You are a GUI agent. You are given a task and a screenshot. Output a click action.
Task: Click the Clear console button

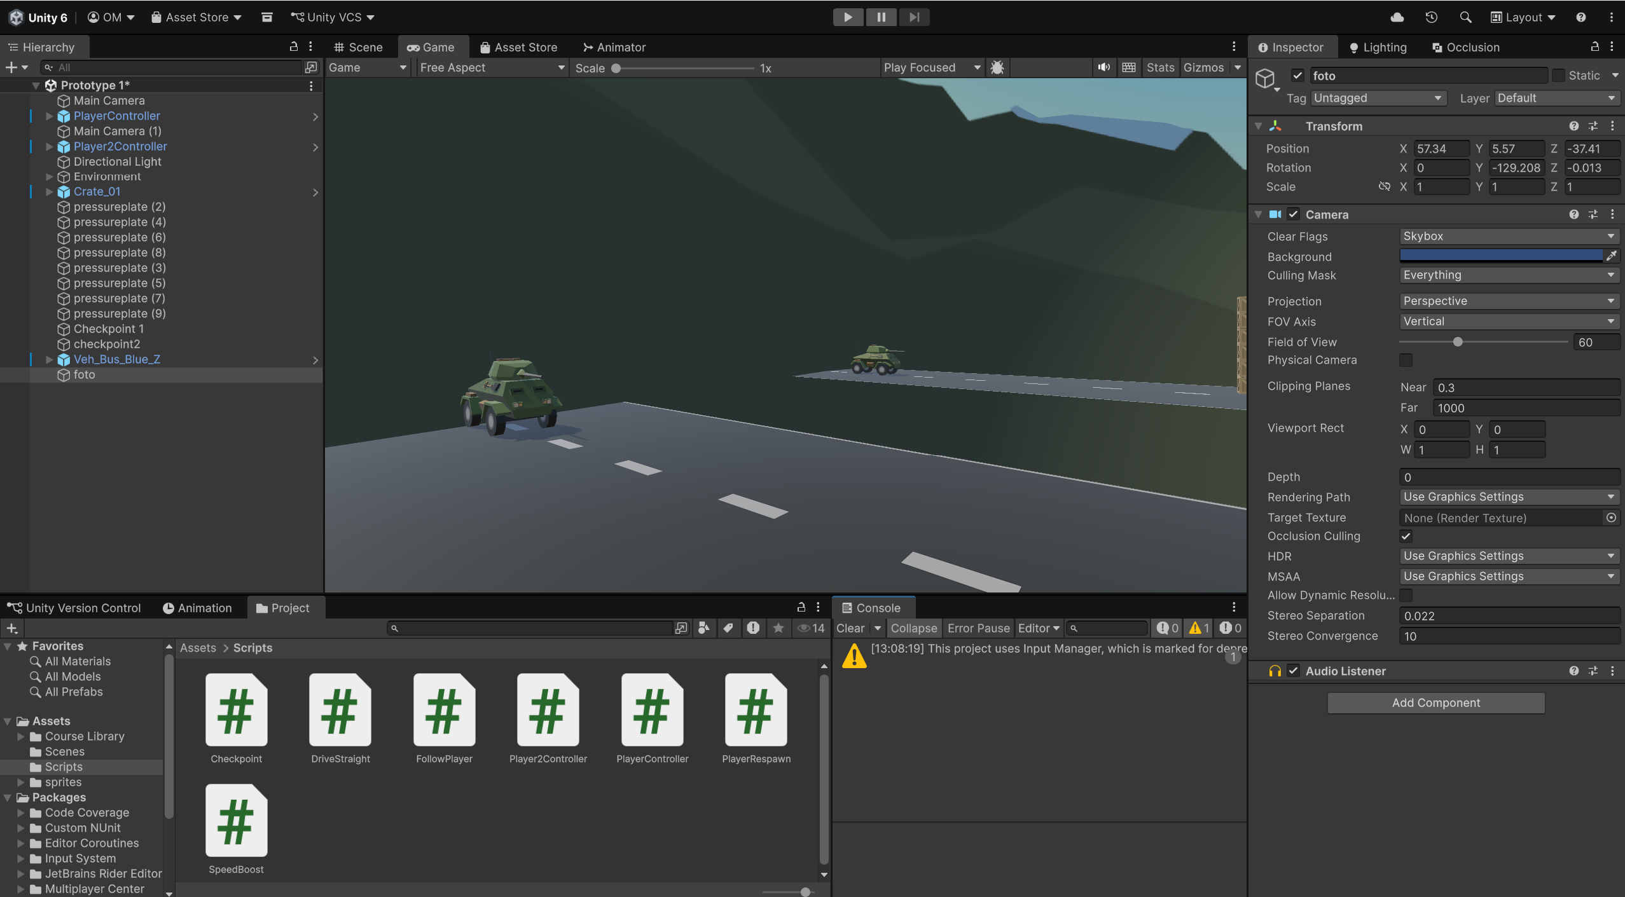pos(850,628)
